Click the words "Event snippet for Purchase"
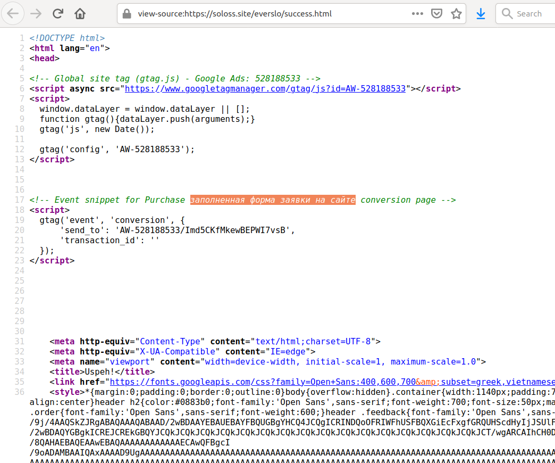The width and height of the screenshot is (555, 463). tap(120, 200)
